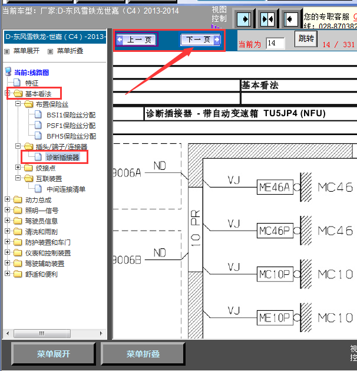Expand the 绞接点 folder
Viewport: 357px width, 371px height.
pos(18,168)
